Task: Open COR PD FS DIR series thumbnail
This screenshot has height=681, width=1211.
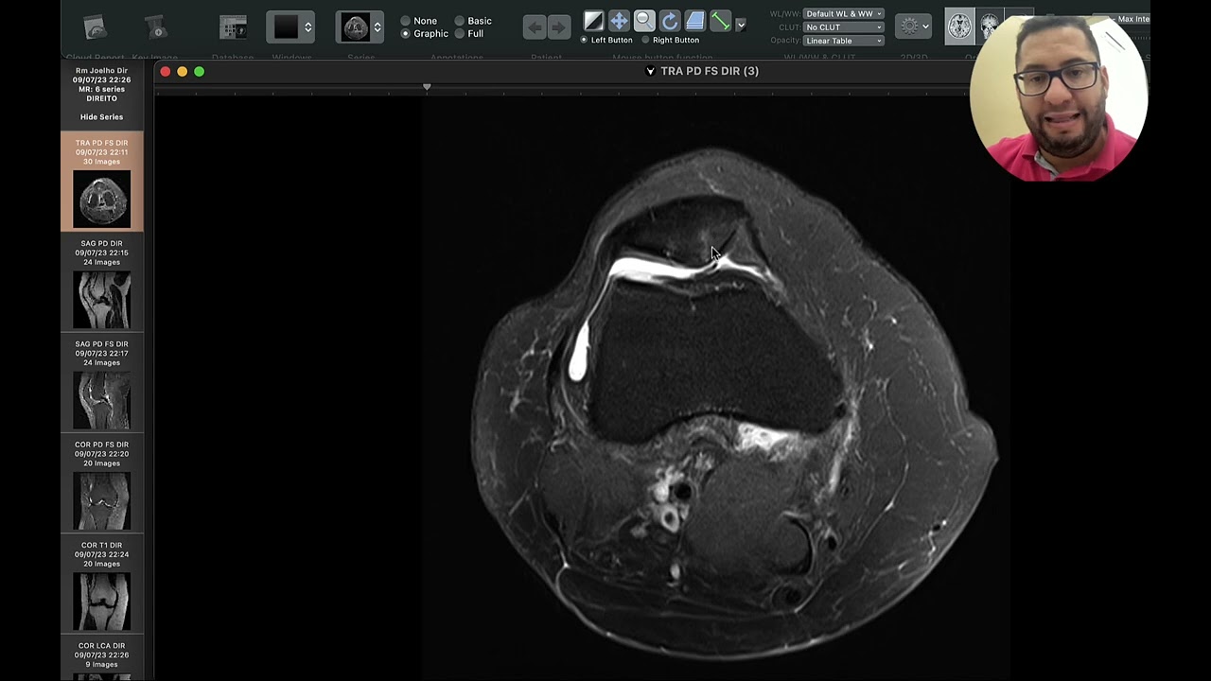Action: [102, 484]
